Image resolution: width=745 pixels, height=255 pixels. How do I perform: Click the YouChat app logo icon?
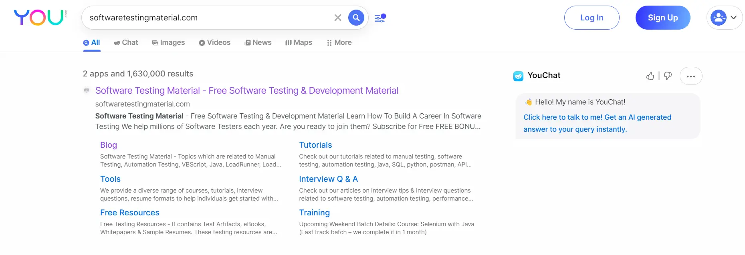coord(518,76)
